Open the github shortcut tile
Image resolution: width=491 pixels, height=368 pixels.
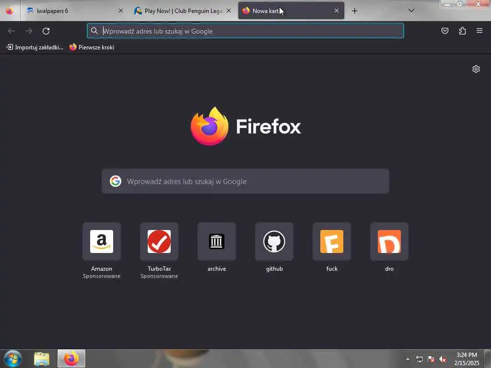(274, 241)
